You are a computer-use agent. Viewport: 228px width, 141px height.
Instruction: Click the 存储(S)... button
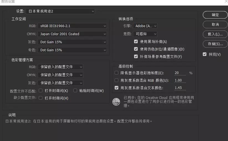point(215,44)
